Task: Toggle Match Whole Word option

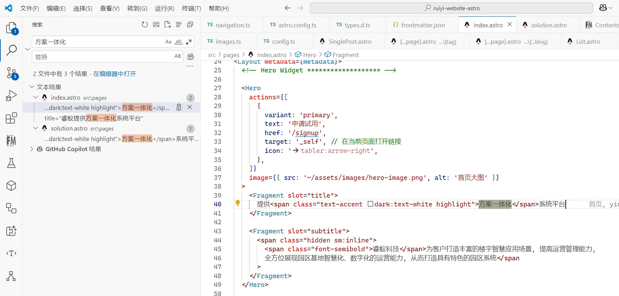Action: (x=179, y=42)
